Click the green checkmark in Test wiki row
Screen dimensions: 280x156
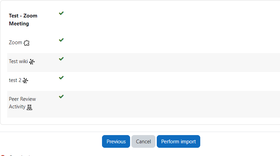click(x=61, y=59)
